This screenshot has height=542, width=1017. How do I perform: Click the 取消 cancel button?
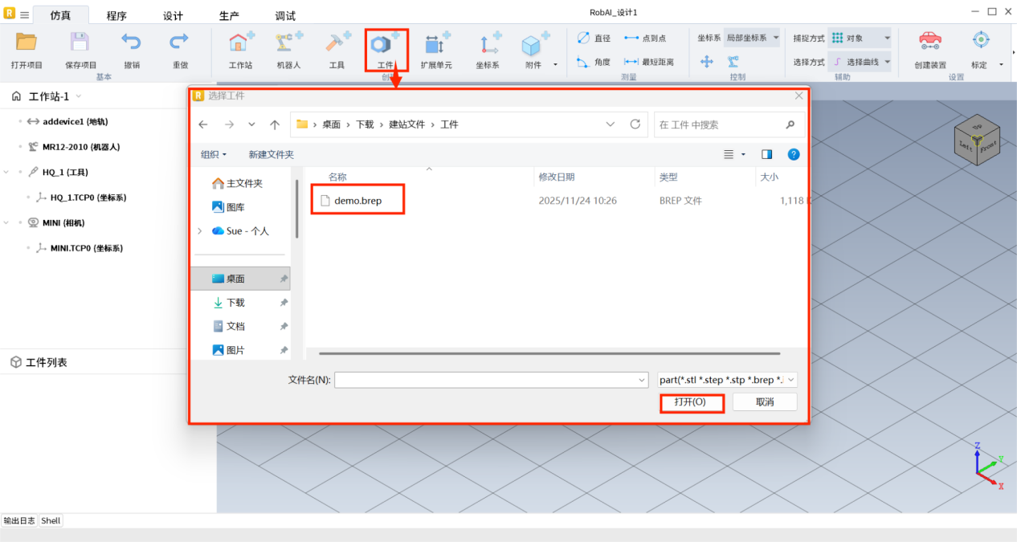[764, 402]
